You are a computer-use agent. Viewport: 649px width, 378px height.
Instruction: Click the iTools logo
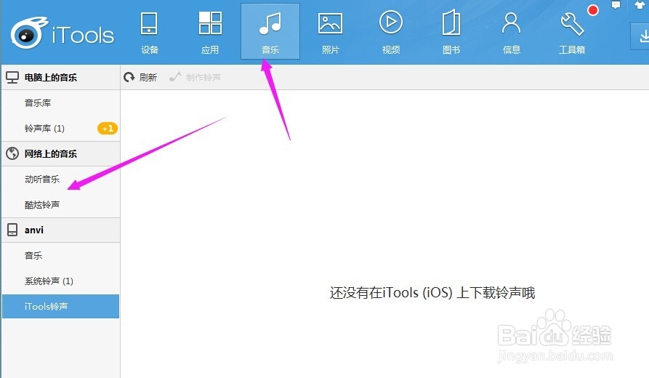(62, 33)
